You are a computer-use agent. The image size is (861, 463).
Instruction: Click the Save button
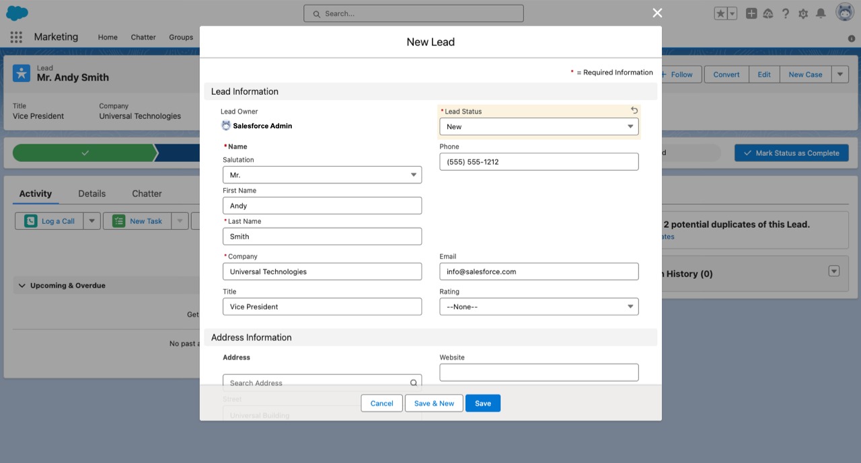(x=482, y=403)
